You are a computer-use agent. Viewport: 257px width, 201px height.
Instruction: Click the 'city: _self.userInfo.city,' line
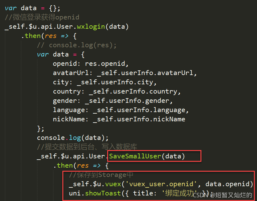105,82
